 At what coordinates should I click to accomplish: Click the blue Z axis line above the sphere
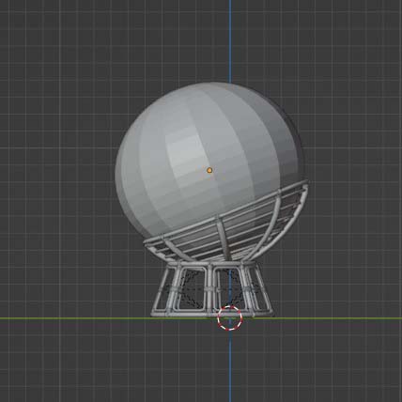pyautogui.click(x=230, y=40)
